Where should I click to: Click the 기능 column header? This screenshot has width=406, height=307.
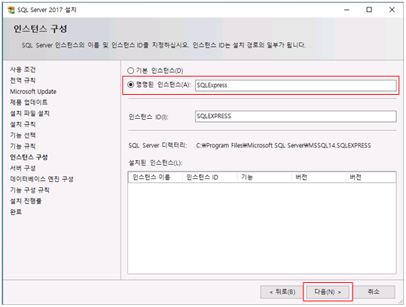click(264, 178)
